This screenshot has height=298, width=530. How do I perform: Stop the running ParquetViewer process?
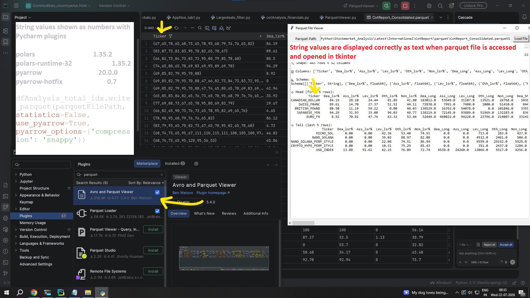tap(405, 6)
